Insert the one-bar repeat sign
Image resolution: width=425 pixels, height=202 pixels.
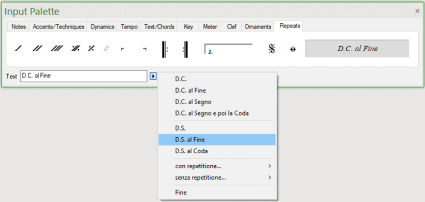coord(91,49)
